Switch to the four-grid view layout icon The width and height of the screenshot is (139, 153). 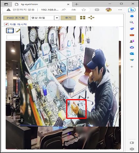pos(83,18)
